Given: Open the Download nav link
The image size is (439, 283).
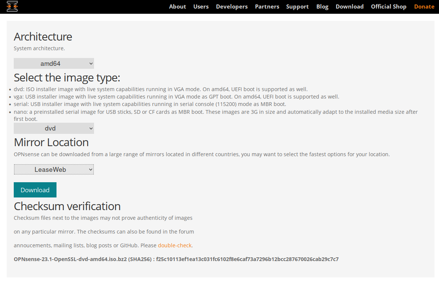Looking at the screenshot, I should (x=349, y=6).
